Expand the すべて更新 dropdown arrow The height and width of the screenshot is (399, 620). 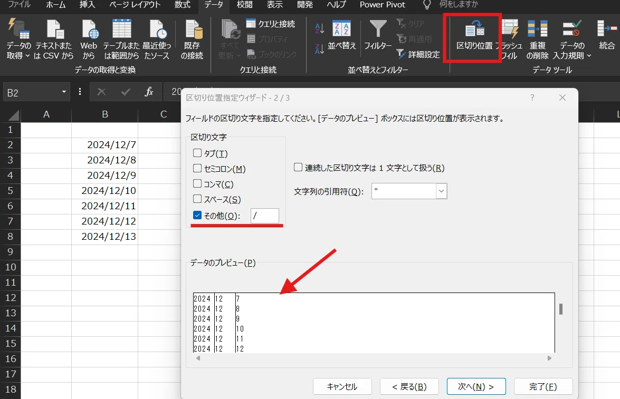click(239, 56)
